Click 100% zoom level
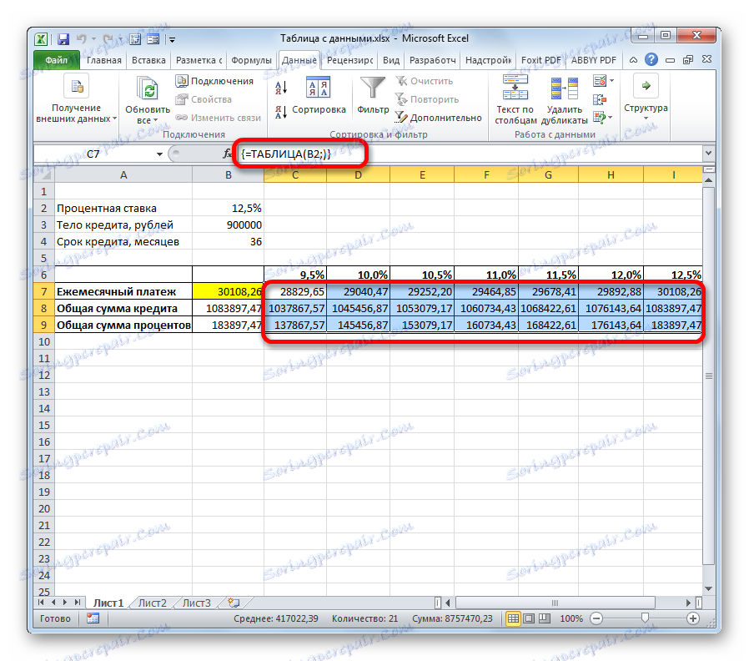 tap(571, 618)
